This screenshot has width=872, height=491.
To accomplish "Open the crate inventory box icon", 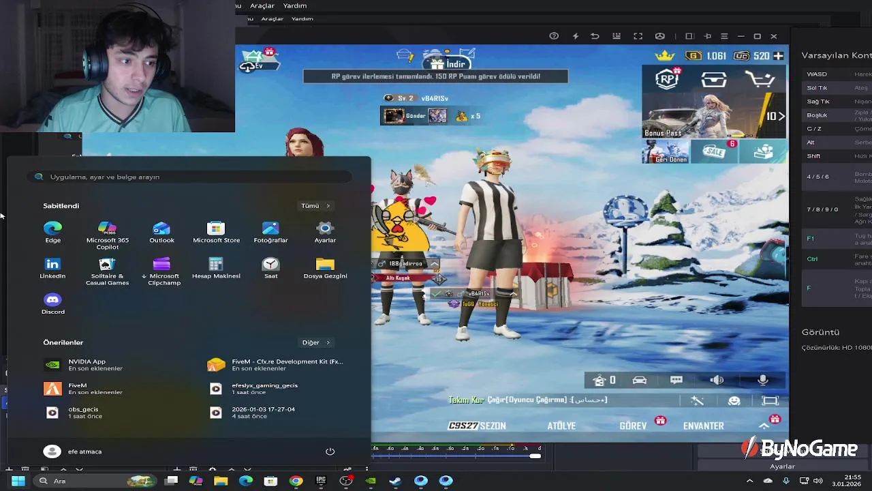I will 714,80.
